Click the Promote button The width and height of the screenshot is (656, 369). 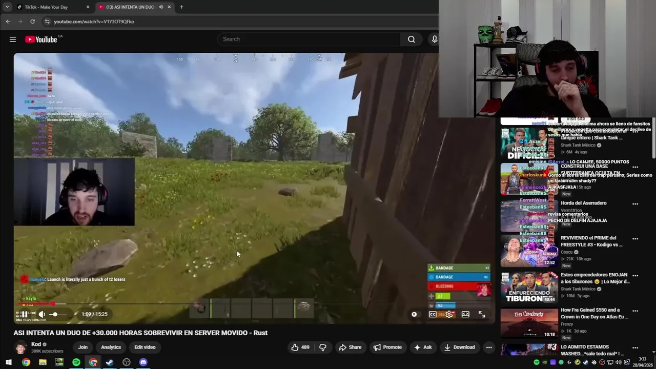click(x=387, y=347)
